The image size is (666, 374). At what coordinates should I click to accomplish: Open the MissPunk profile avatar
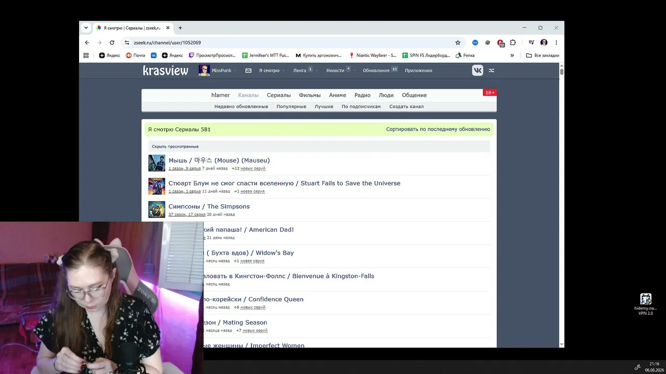[204, 71]
